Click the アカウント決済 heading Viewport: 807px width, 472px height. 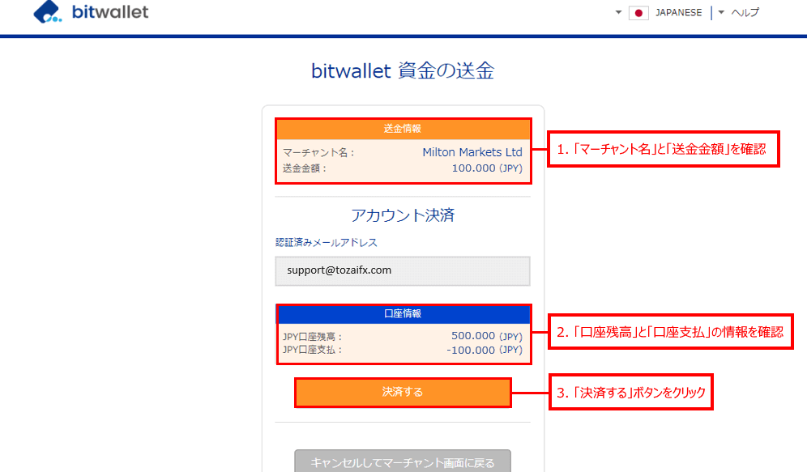[403, 215]
